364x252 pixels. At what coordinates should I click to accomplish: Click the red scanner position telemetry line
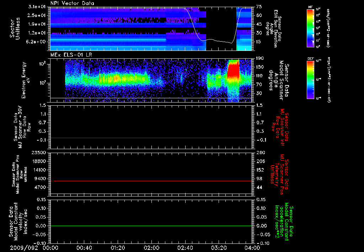[152, 181]
